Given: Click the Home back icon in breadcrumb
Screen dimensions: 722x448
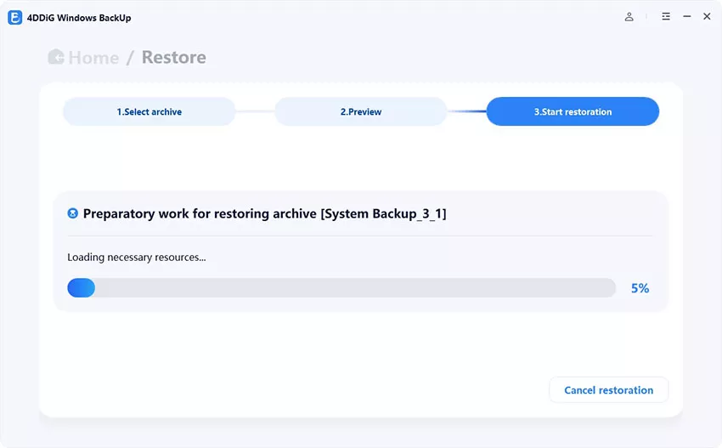Looking at the screenshot, I should (x=56, y=57).
